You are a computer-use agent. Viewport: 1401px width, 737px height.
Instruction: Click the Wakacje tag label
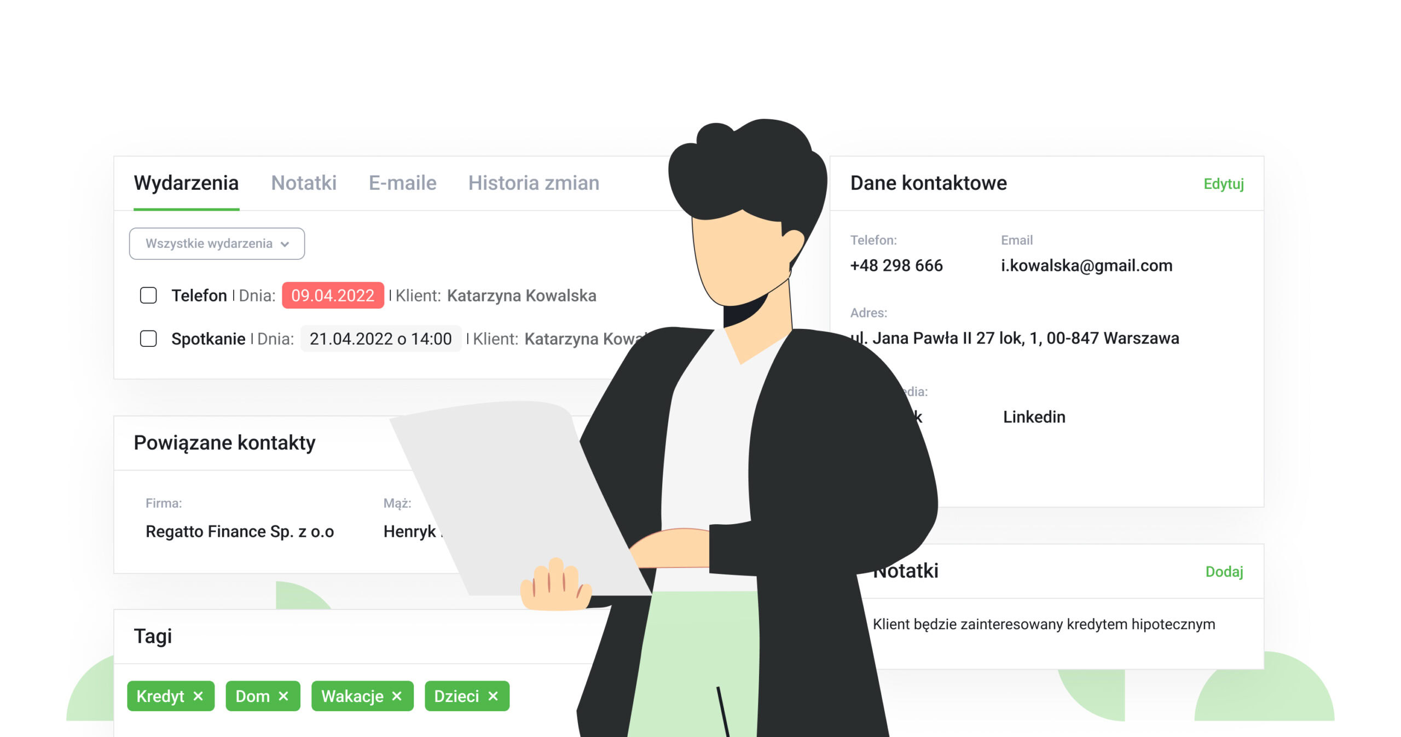coord(352,696)
